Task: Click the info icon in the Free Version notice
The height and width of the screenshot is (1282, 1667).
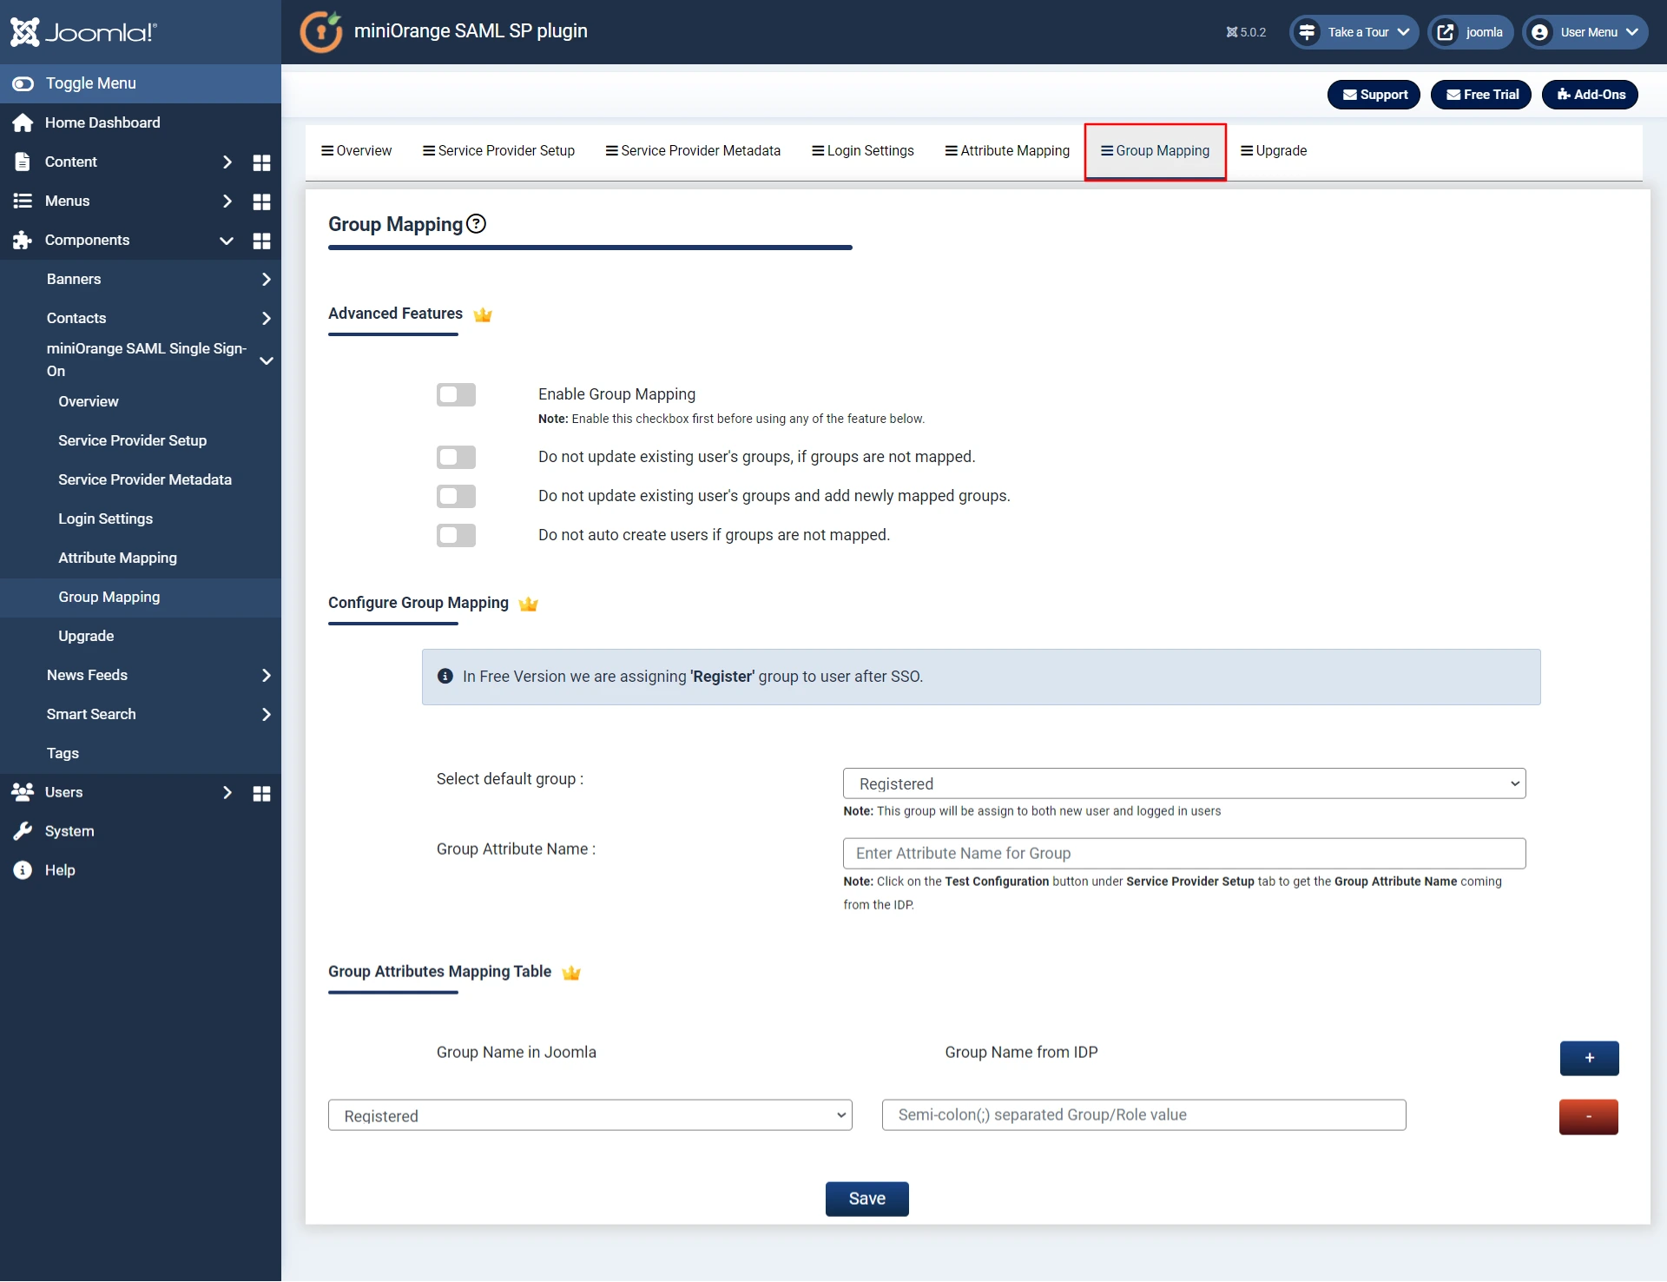Action: tap(445, 676)
